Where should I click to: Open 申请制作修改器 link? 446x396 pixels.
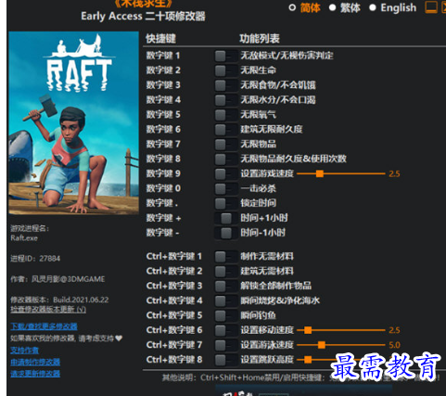(35, 362)
